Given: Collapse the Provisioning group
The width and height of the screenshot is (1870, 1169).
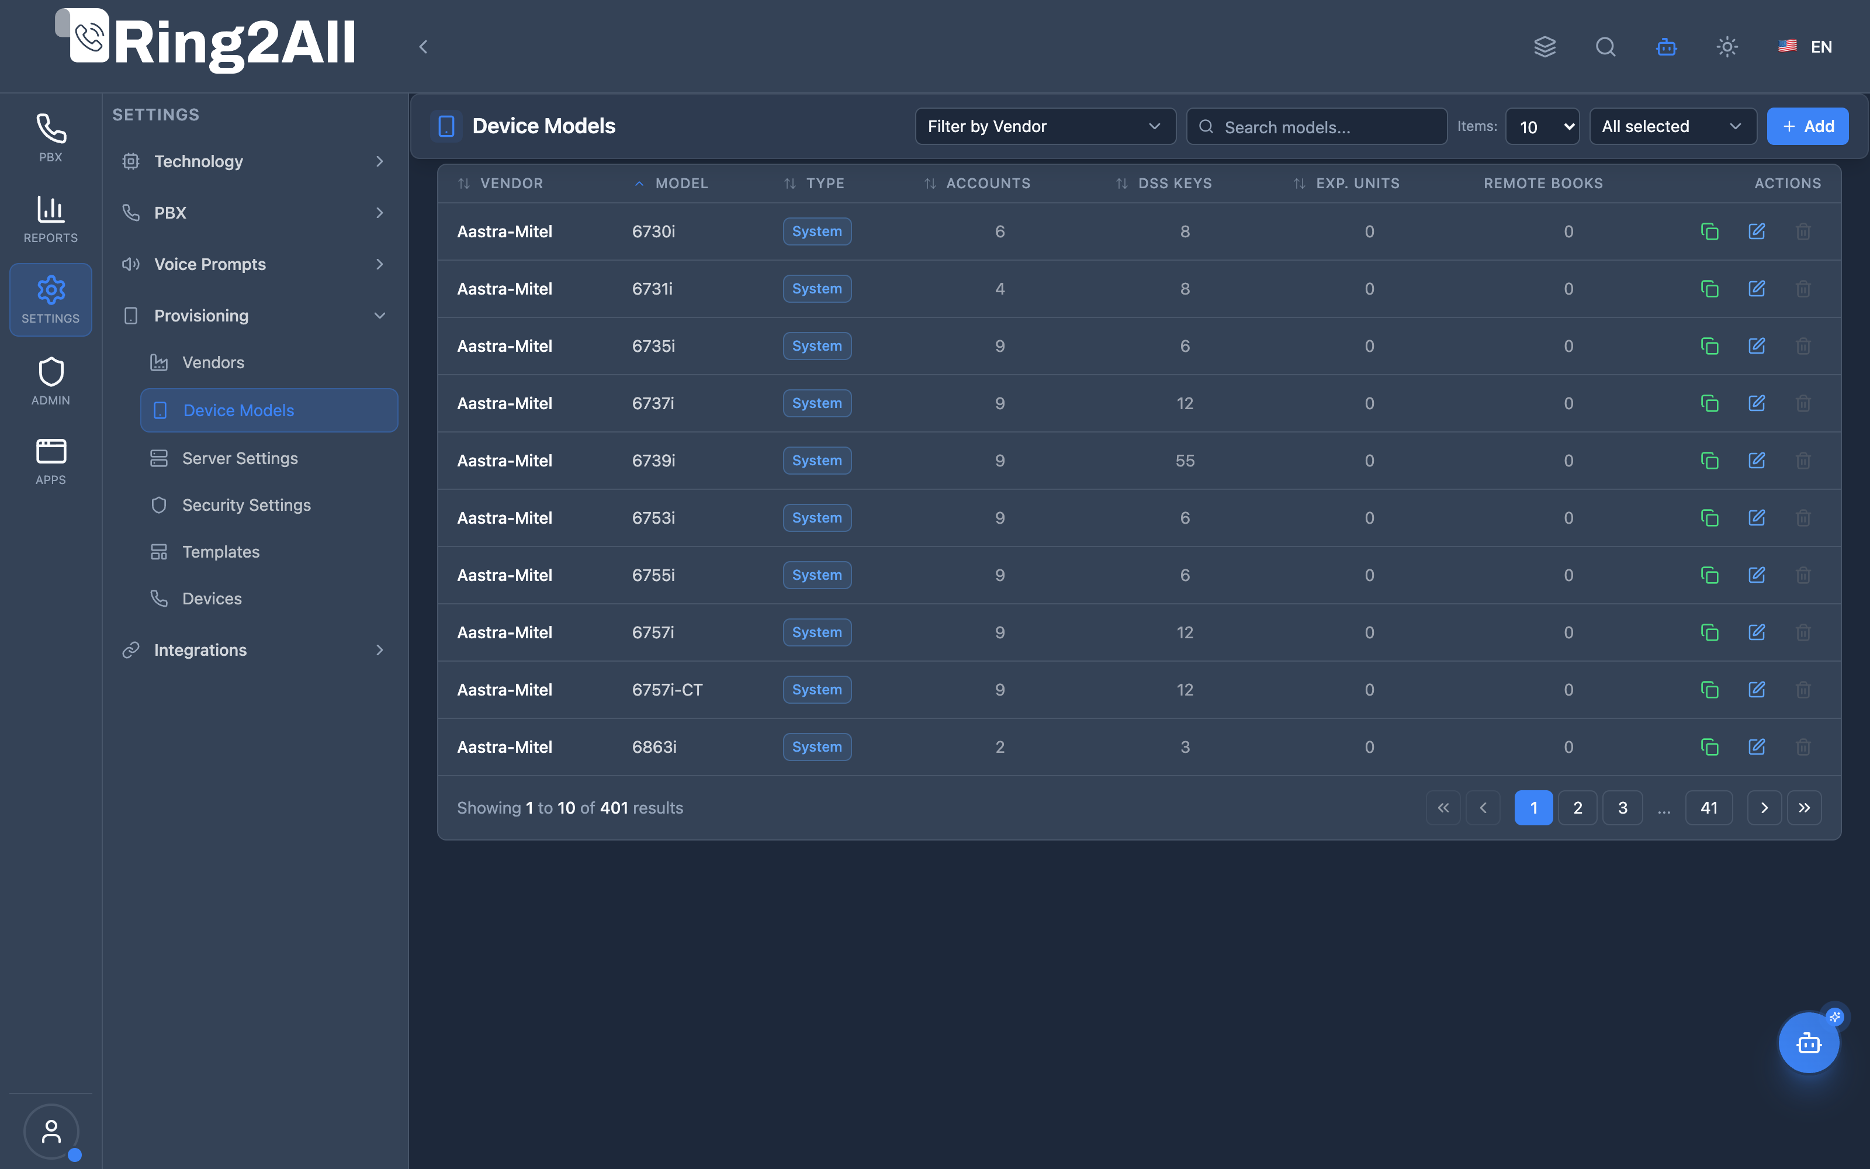Looking at the screenshot, I should (x=254, y=316).
